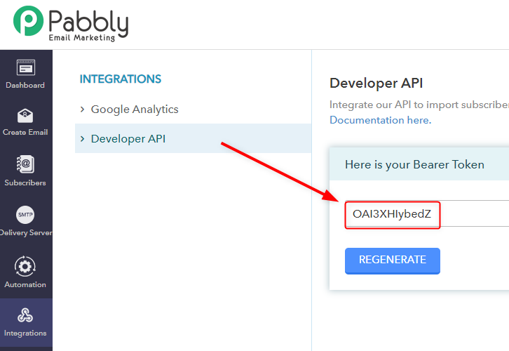
Task: Click 'Here is your Bearer Token' header
Action: pyautogui.click(x=414, y=165)
